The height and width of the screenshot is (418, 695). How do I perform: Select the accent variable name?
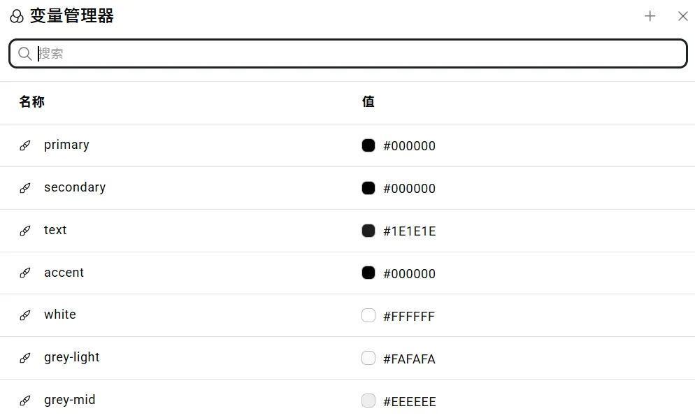64,273
